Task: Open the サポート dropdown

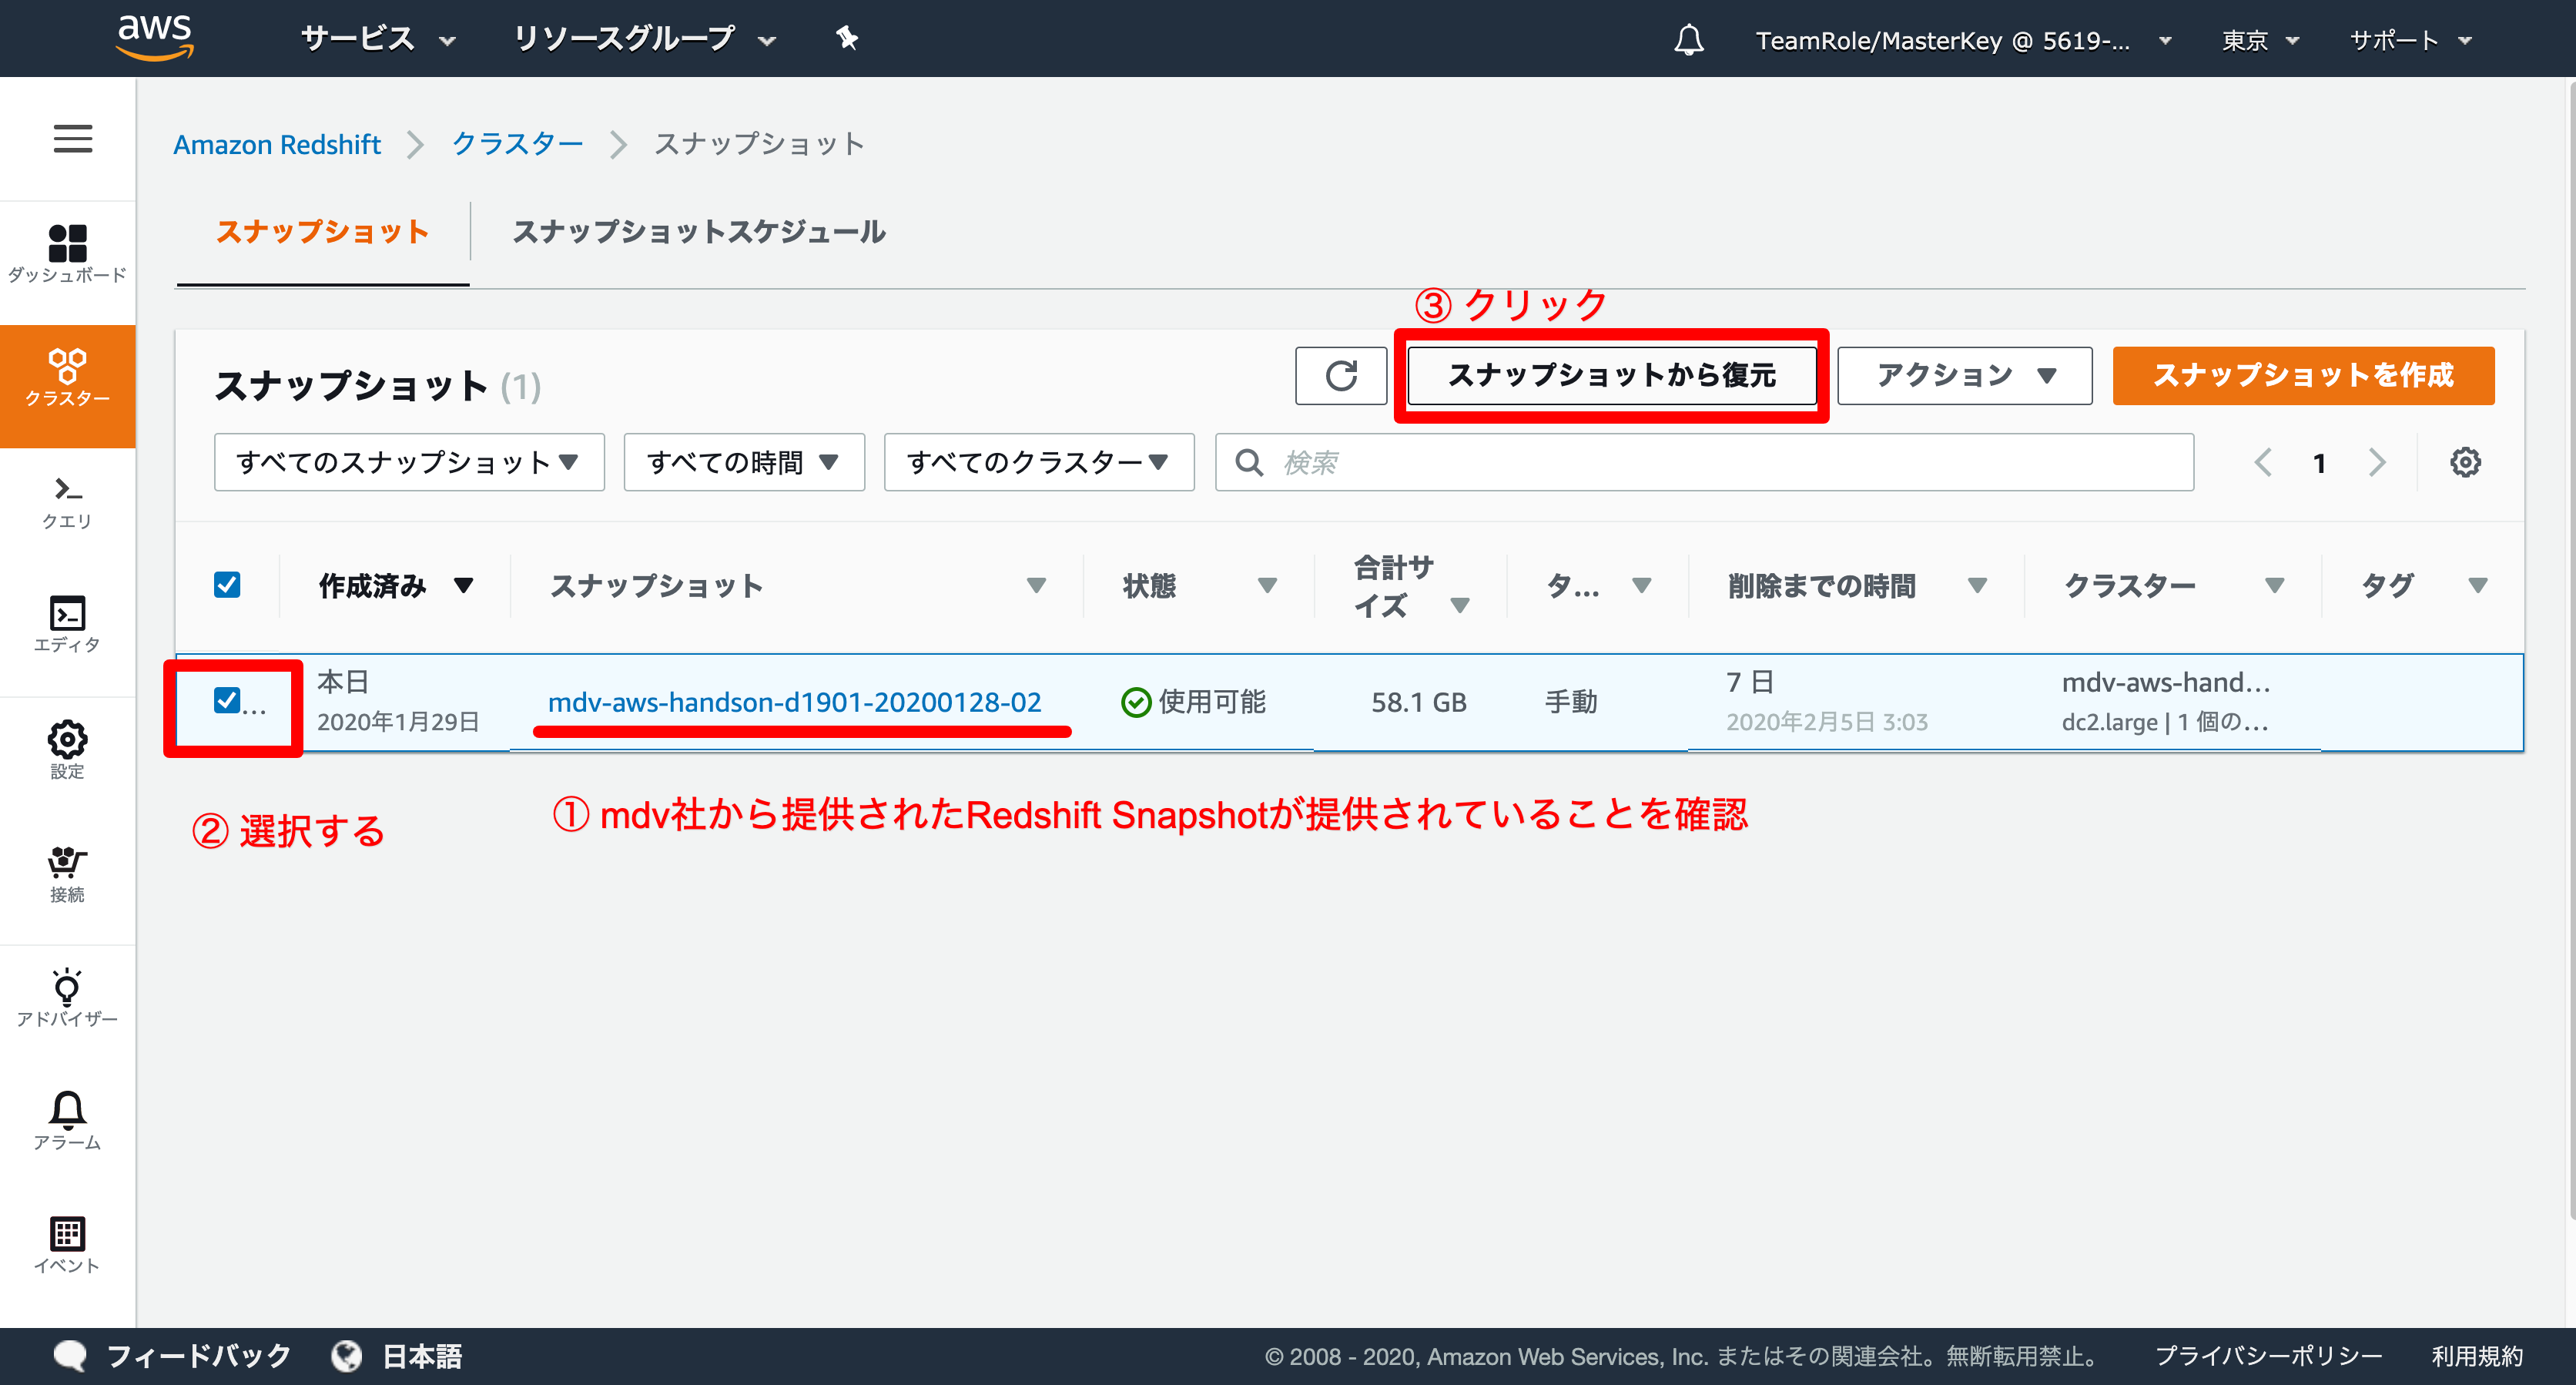Action: tap(2410, 40)
